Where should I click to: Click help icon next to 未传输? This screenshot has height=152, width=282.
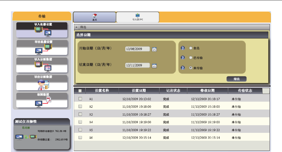[183, 68]
